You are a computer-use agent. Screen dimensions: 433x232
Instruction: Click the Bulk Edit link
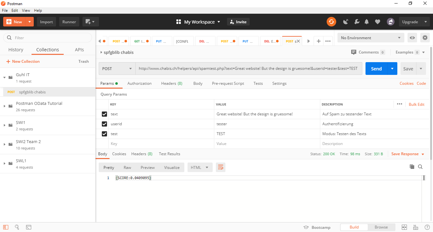tap(416, 104)
